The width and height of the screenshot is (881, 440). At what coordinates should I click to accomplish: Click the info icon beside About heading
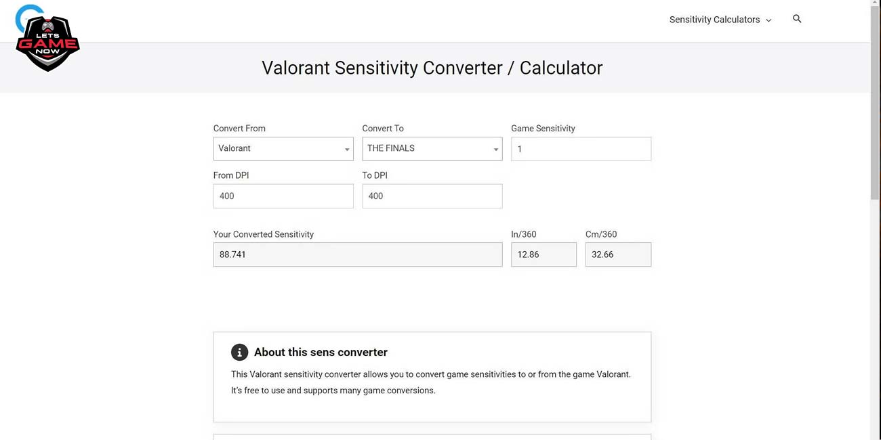click(239, 352)
